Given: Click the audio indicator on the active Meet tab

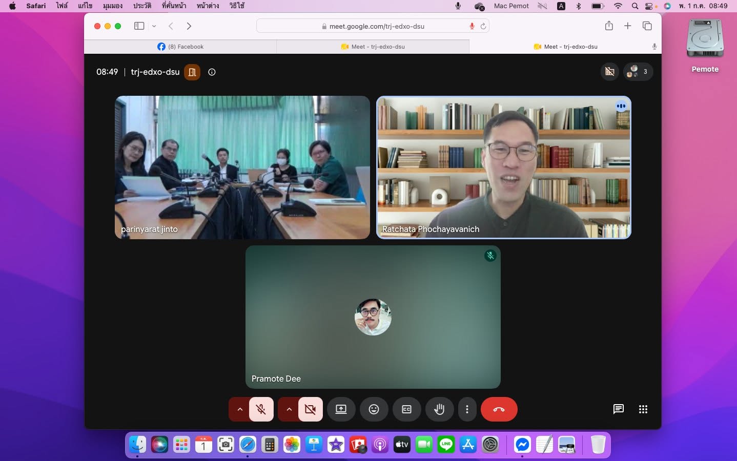Looking at the screenshot, I should 654,47.
